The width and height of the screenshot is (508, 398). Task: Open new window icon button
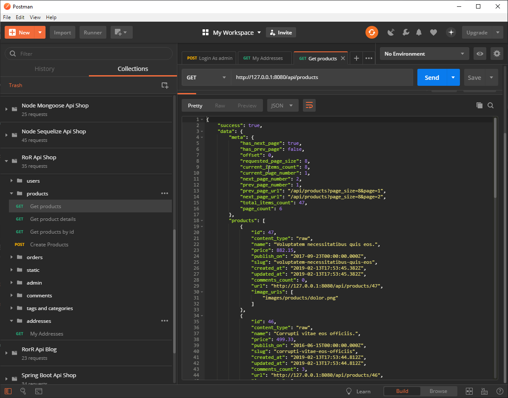[x=122, y=32]
